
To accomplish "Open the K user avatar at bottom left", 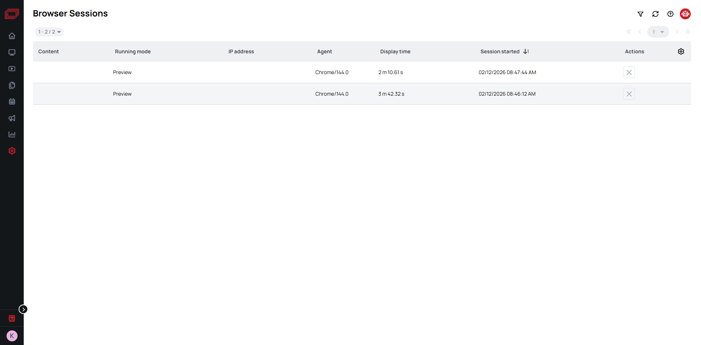I will (x=12, y=336).
